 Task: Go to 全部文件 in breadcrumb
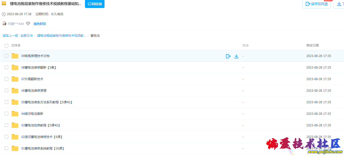[27, 36]
